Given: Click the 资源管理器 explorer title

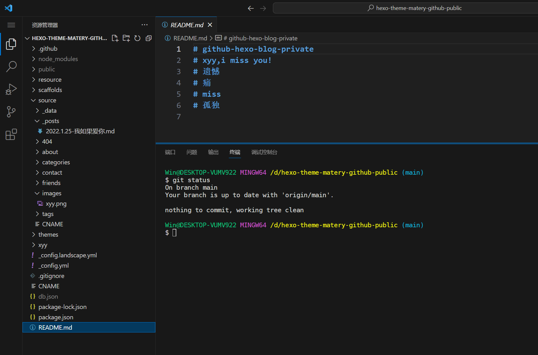Looking at the screenshot, I should 45,25.
